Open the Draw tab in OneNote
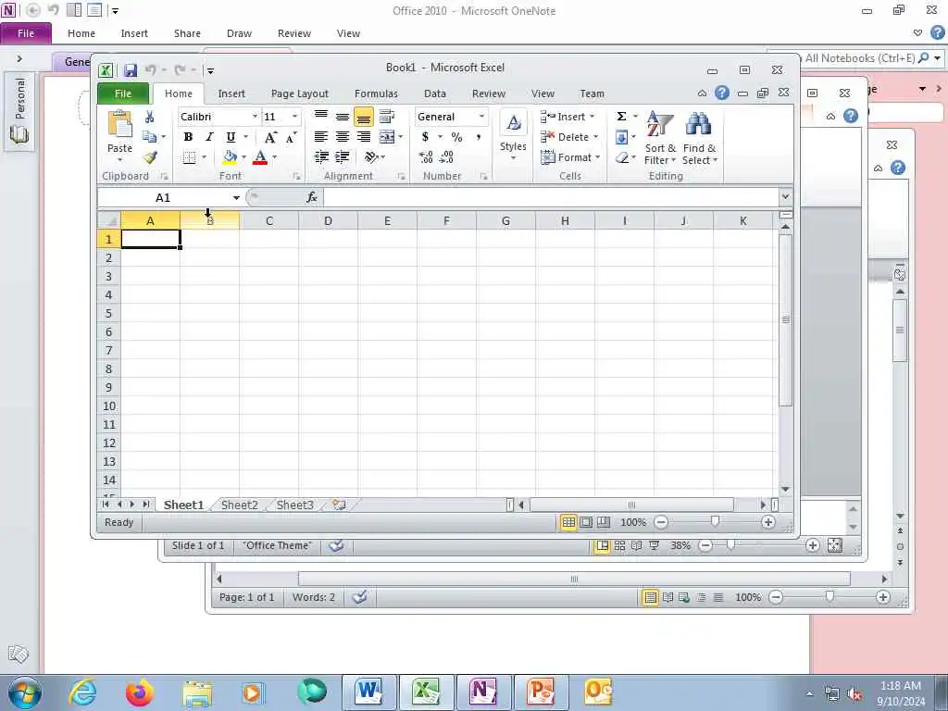948x711 pixels. coord(239,33)
